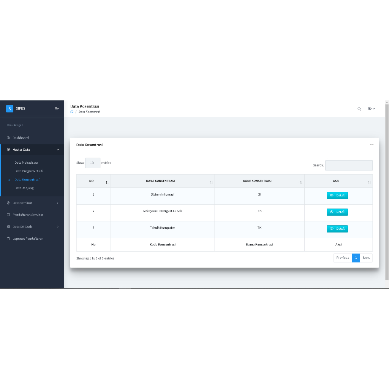Click the Master Data layers icon
The height and width of the screenshot is (389, 389).
tap(8, 150)
